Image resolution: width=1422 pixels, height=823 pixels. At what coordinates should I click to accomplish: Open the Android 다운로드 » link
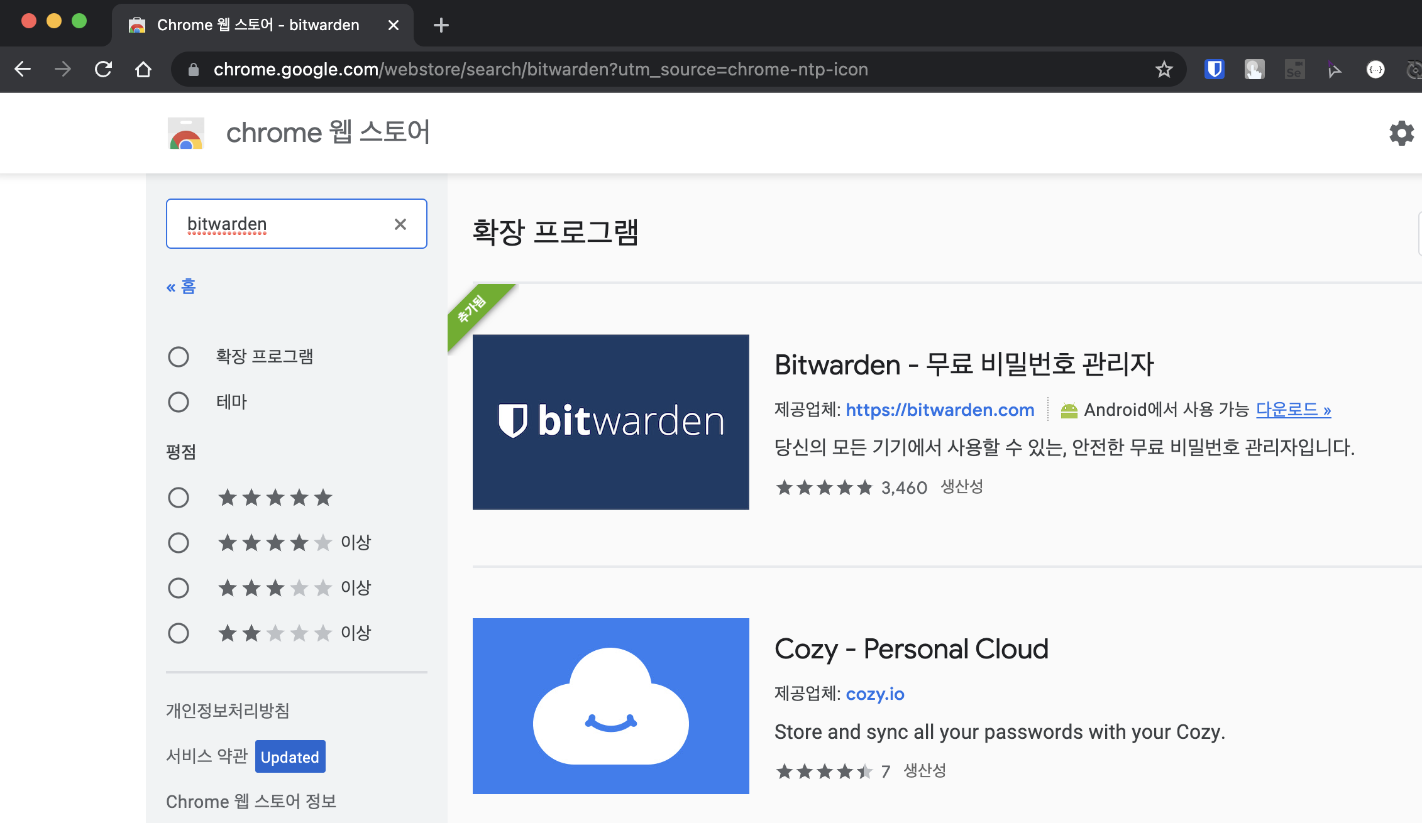click(1293, 410)
